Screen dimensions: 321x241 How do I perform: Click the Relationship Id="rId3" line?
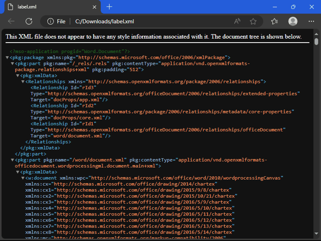(63, 87)
